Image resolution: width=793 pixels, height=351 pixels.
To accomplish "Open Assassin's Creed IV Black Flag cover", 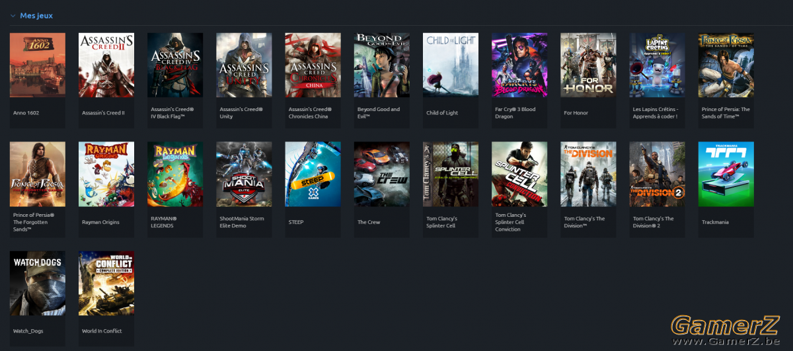I will coord(175,65).
